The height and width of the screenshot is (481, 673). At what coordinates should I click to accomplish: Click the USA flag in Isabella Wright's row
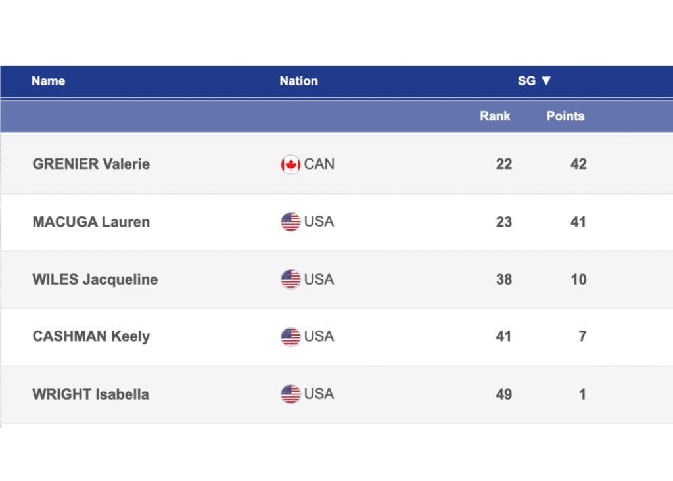point(290,394)
